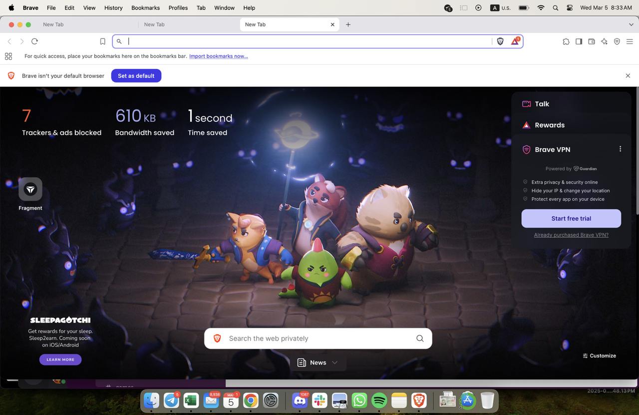Open the View menu
Viewport: 639px width, 415px height.
(89, 7)
